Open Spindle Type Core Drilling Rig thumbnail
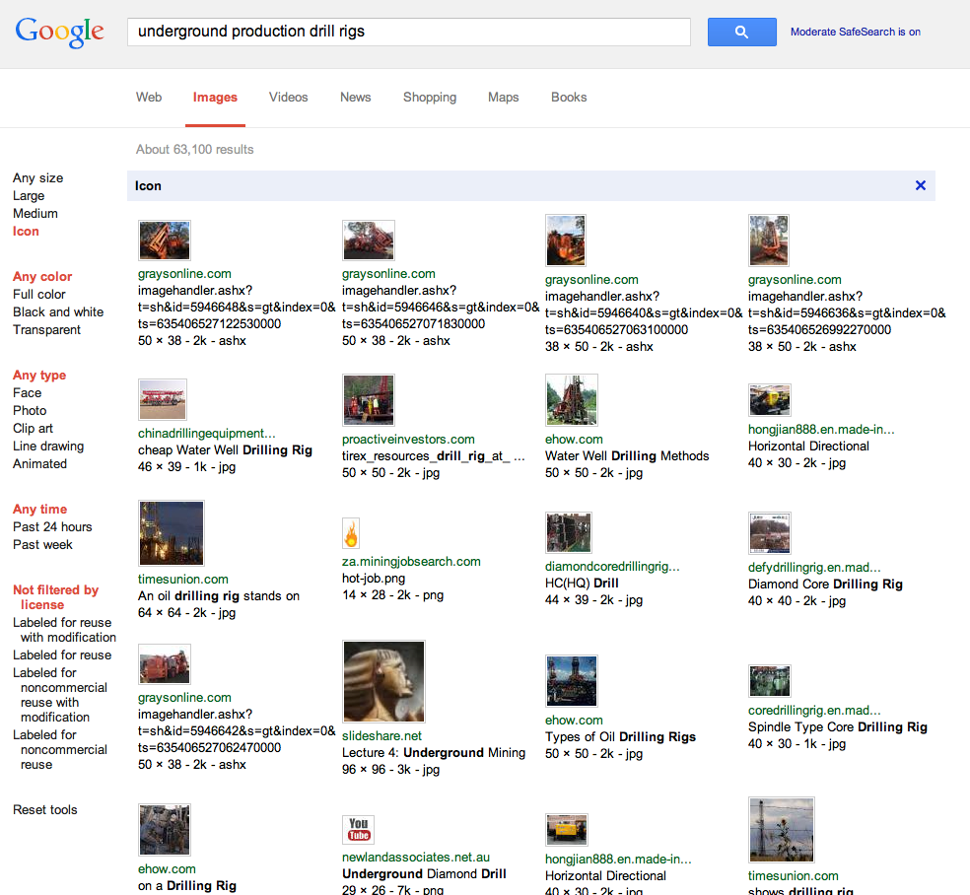The image size is (970, 895). pos(770,681)
